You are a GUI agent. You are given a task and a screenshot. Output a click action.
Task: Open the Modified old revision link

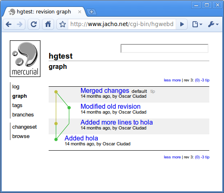click(111, 106)
